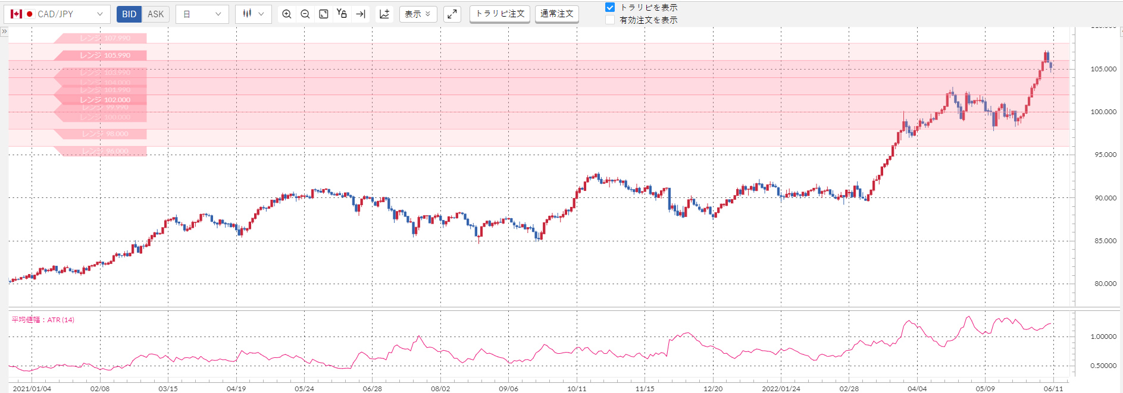Click the 2021/01/04 date axis label

[32, 389]
